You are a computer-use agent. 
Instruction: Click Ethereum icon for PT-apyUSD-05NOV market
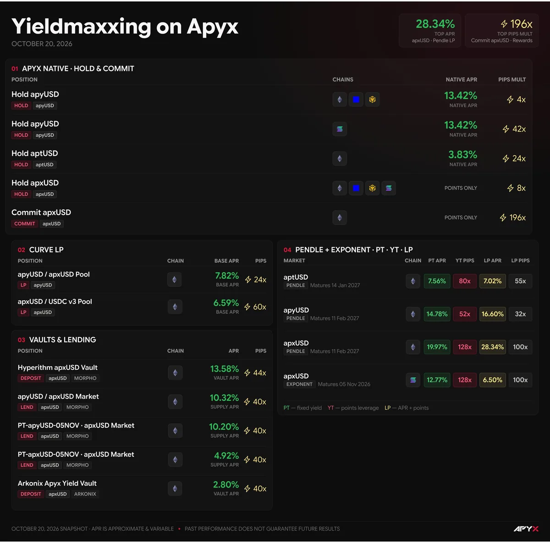[175, 431]
